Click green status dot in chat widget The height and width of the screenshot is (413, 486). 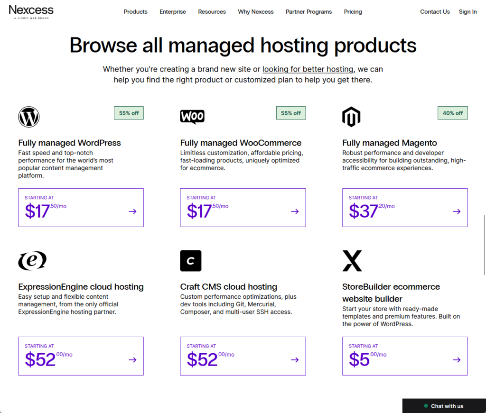click(x=426, y=406)
